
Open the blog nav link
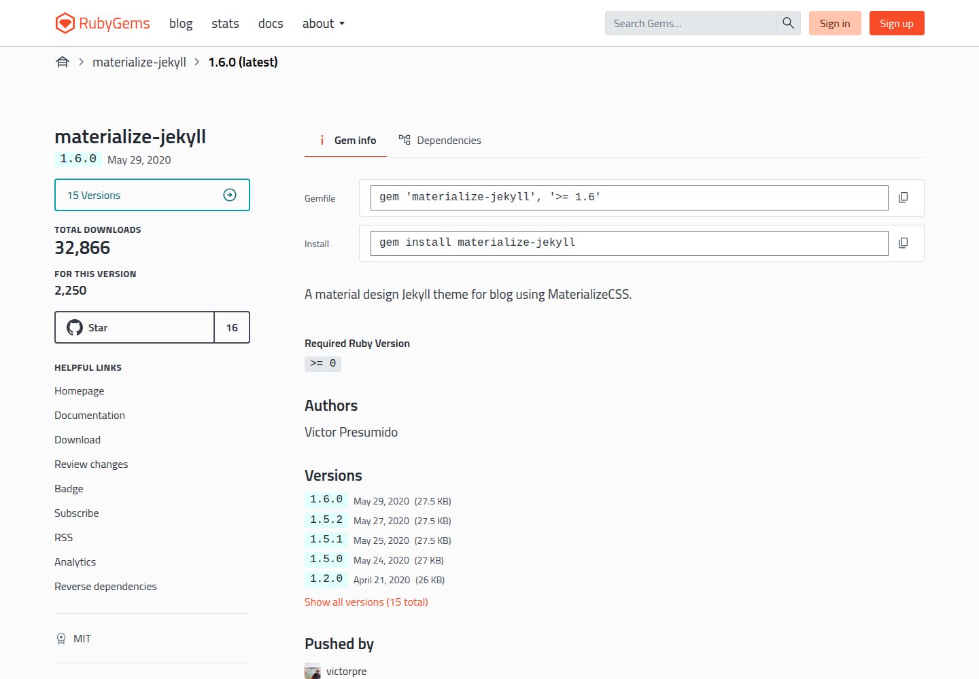(181, 23)
